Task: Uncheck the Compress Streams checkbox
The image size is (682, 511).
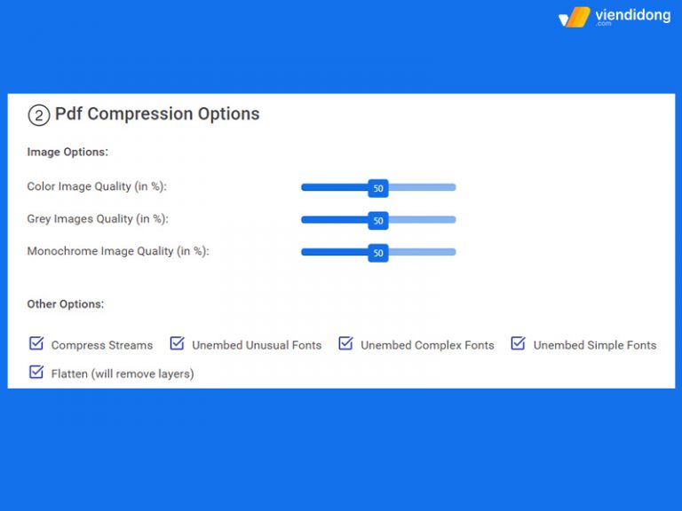Action: (36, 342)
